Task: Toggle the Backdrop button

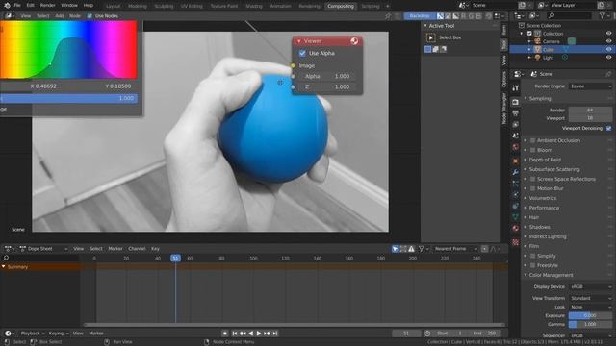Action: pyautogui.click(x=420, y=16)
